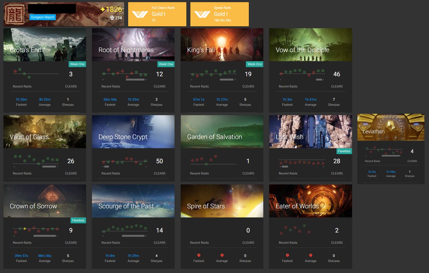The height and width of the screenshot is (273, 429).
Task: Open the Root of Nightmares raid banner
Action: (x=133, y=45)
